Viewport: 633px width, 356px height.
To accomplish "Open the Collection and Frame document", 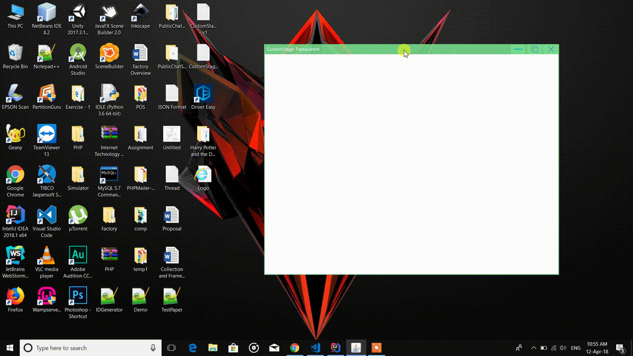I will point(172,262).
